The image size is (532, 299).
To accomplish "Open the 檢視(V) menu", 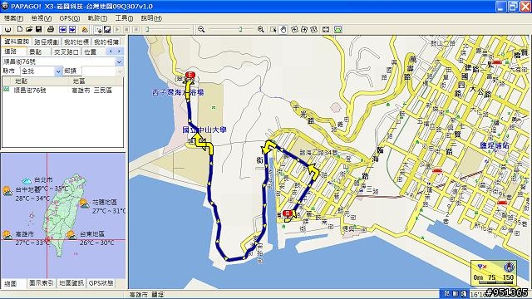I will click(x=41, y=18).
